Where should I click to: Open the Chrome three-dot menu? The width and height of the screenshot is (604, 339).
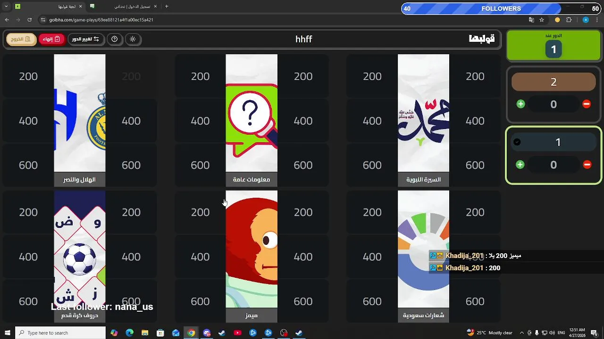596,20
